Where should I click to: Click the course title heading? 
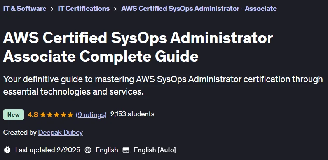138,47
